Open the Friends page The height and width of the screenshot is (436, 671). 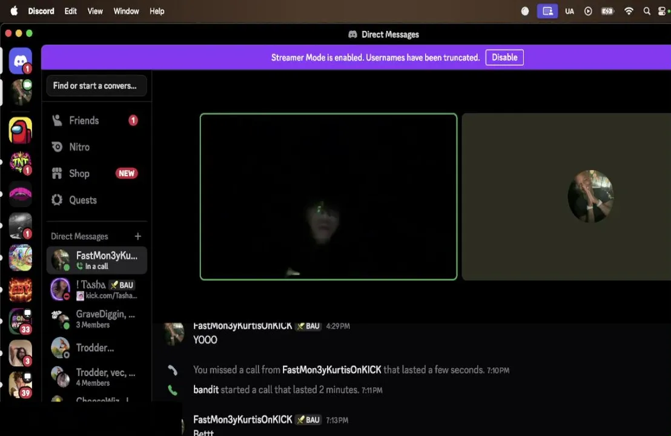[x=97, y=121]
